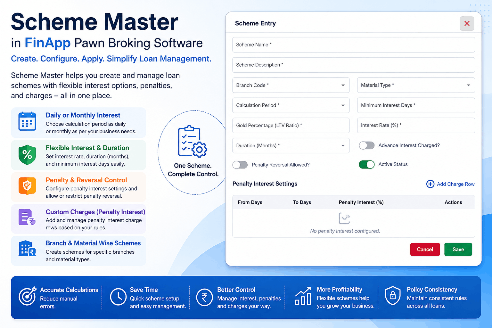Click the clipboard checklist gear icon
Image resolution: width=492 pixels, height=328 pixels.
[193, 141]
